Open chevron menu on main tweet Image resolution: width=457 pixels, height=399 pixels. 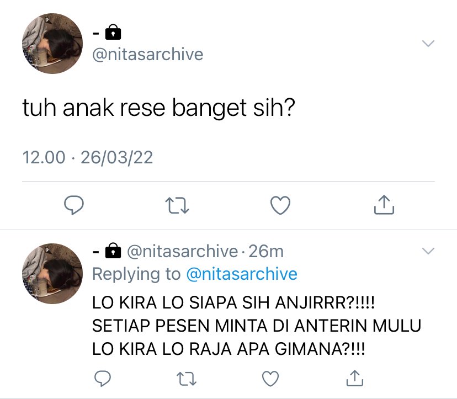(428, 44)
